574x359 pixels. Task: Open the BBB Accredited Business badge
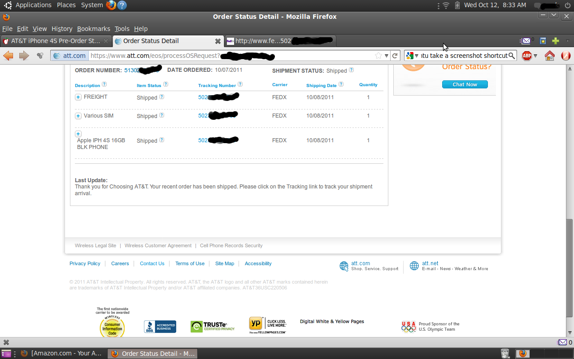(160, 327)
